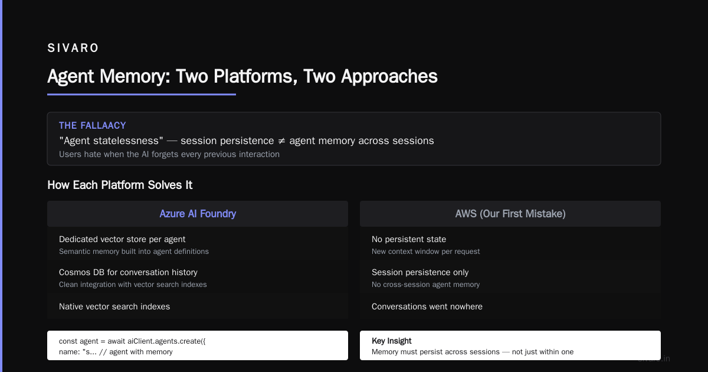Click the 'name: "s... // agent with memory' line
Screen dimensions: 708x372
click(x=116, y=352)
